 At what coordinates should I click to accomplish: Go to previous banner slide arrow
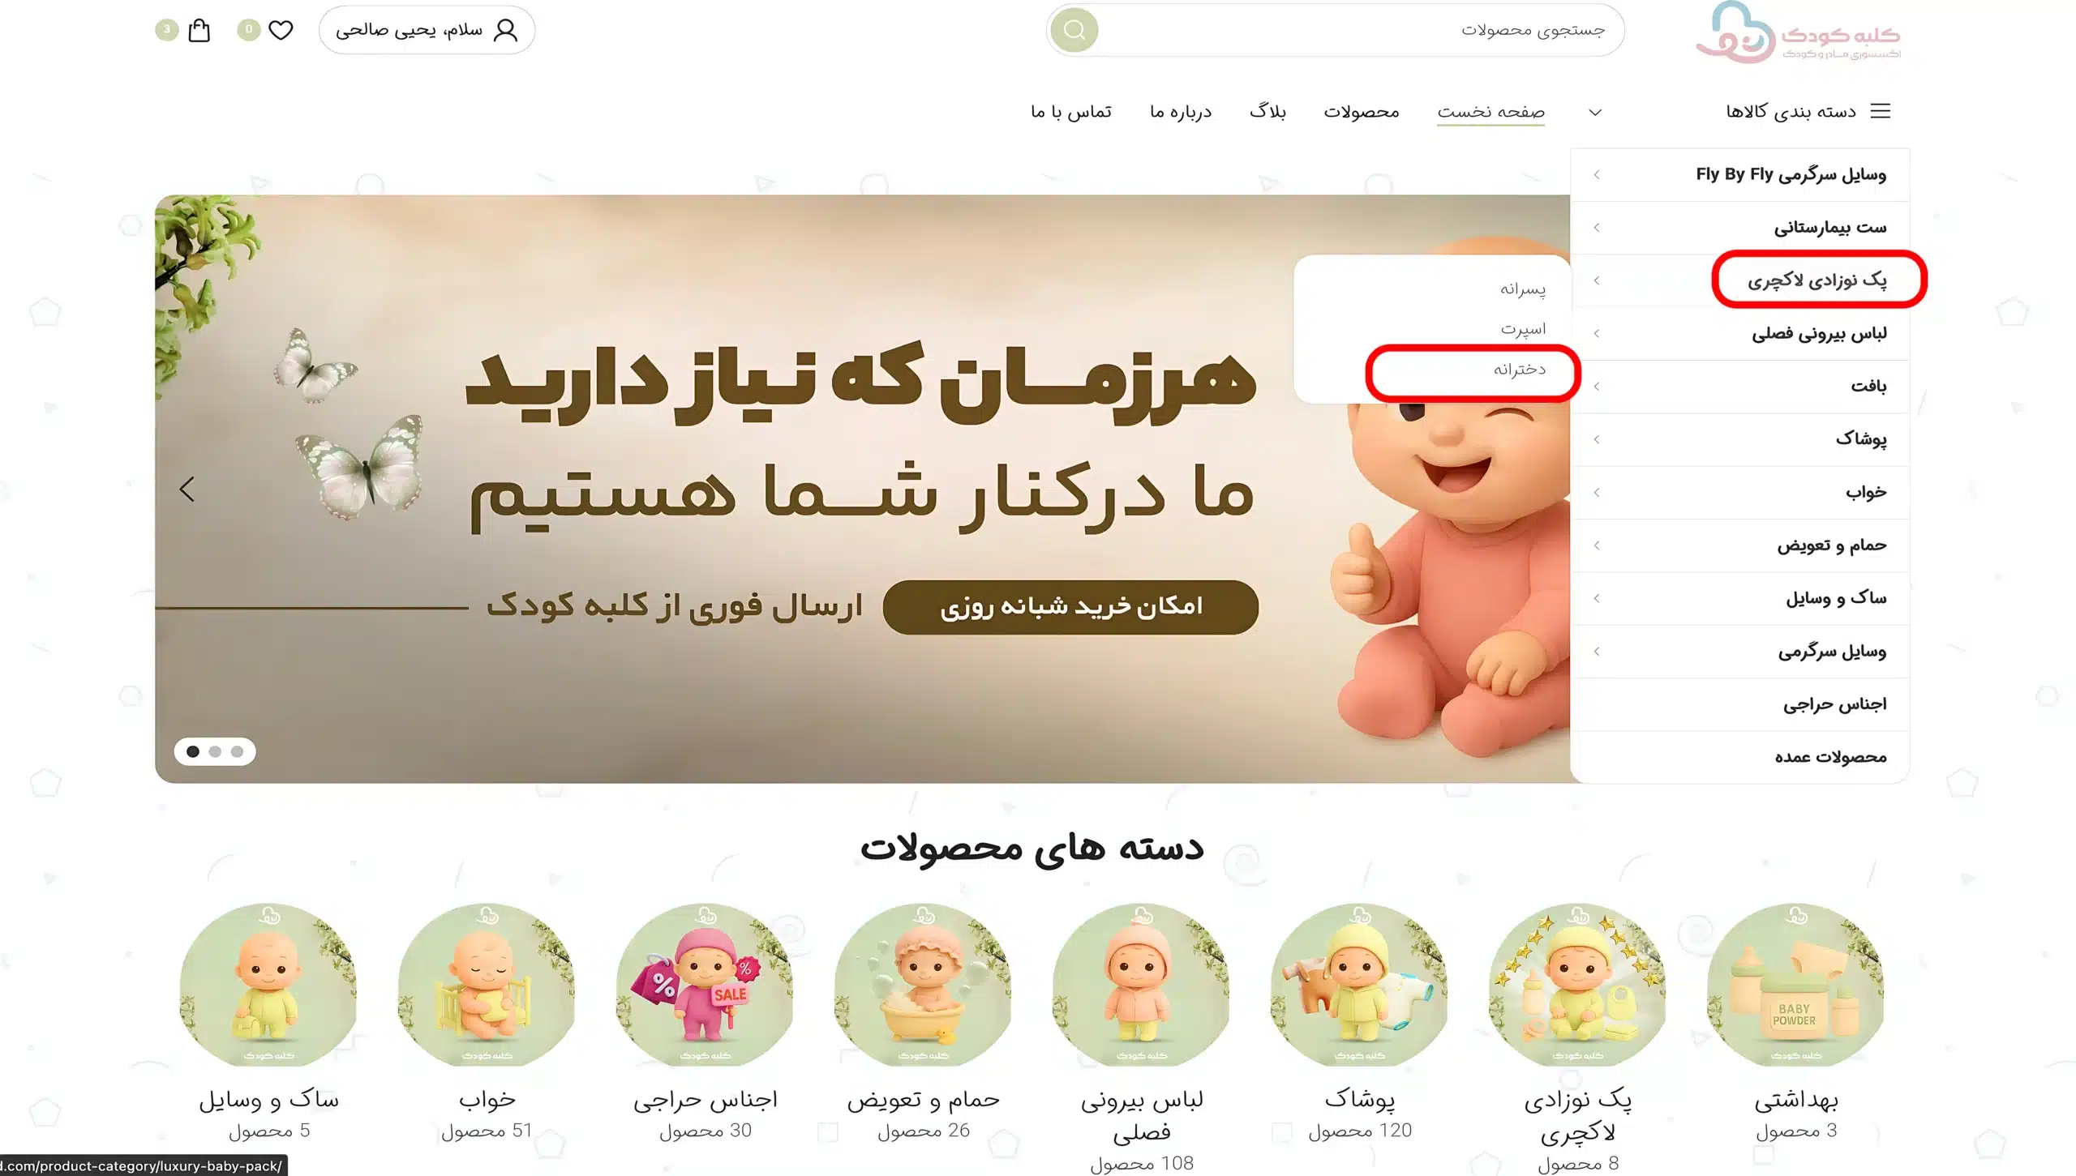[x=187, y=489]
